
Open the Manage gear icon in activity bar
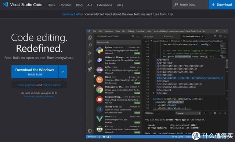pyautogui.click(x=90, y=131)
